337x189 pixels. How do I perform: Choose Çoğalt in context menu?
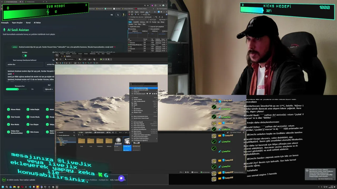(143, 103)
